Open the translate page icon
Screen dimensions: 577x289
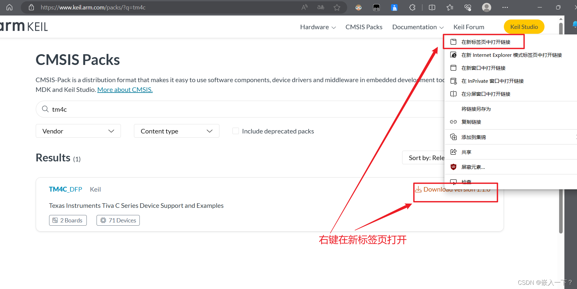[x=321, y=7]
